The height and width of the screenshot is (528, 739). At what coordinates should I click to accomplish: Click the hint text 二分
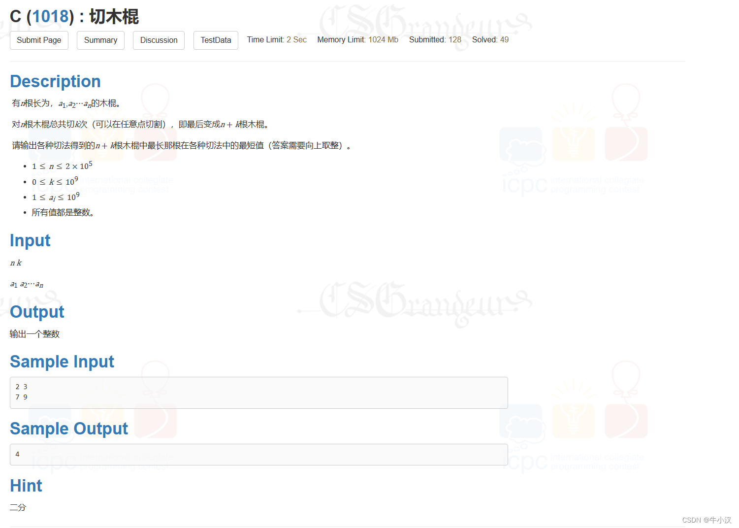click(18, 507)
